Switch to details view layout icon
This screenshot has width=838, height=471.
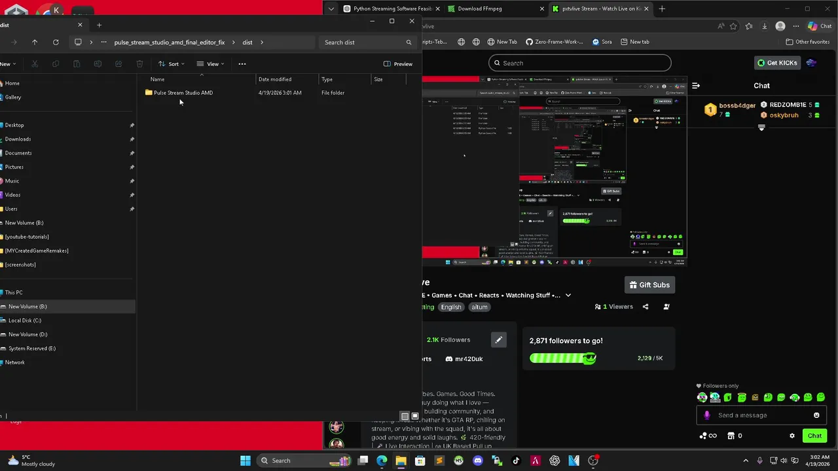(405, 416)
